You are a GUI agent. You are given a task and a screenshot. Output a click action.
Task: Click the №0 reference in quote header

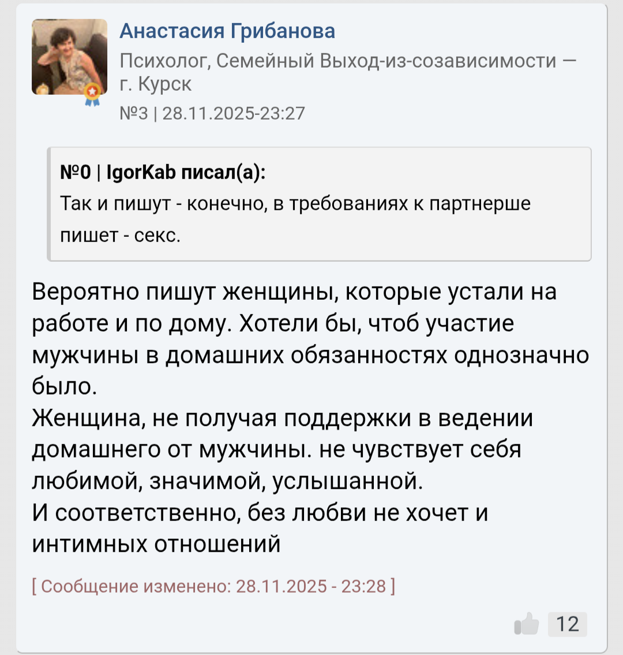pos(76,172)
